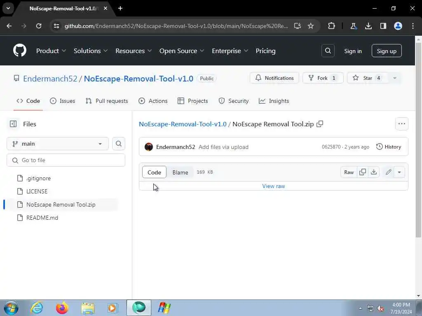Viewport: 422px width, 316px height.
Task: Open the three-dots more file actions menu
Action: click(401, 123)
